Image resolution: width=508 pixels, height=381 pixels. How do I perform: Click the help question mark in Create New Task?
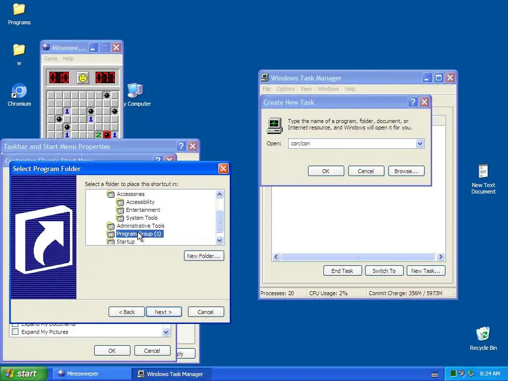(x=413, y=102)
